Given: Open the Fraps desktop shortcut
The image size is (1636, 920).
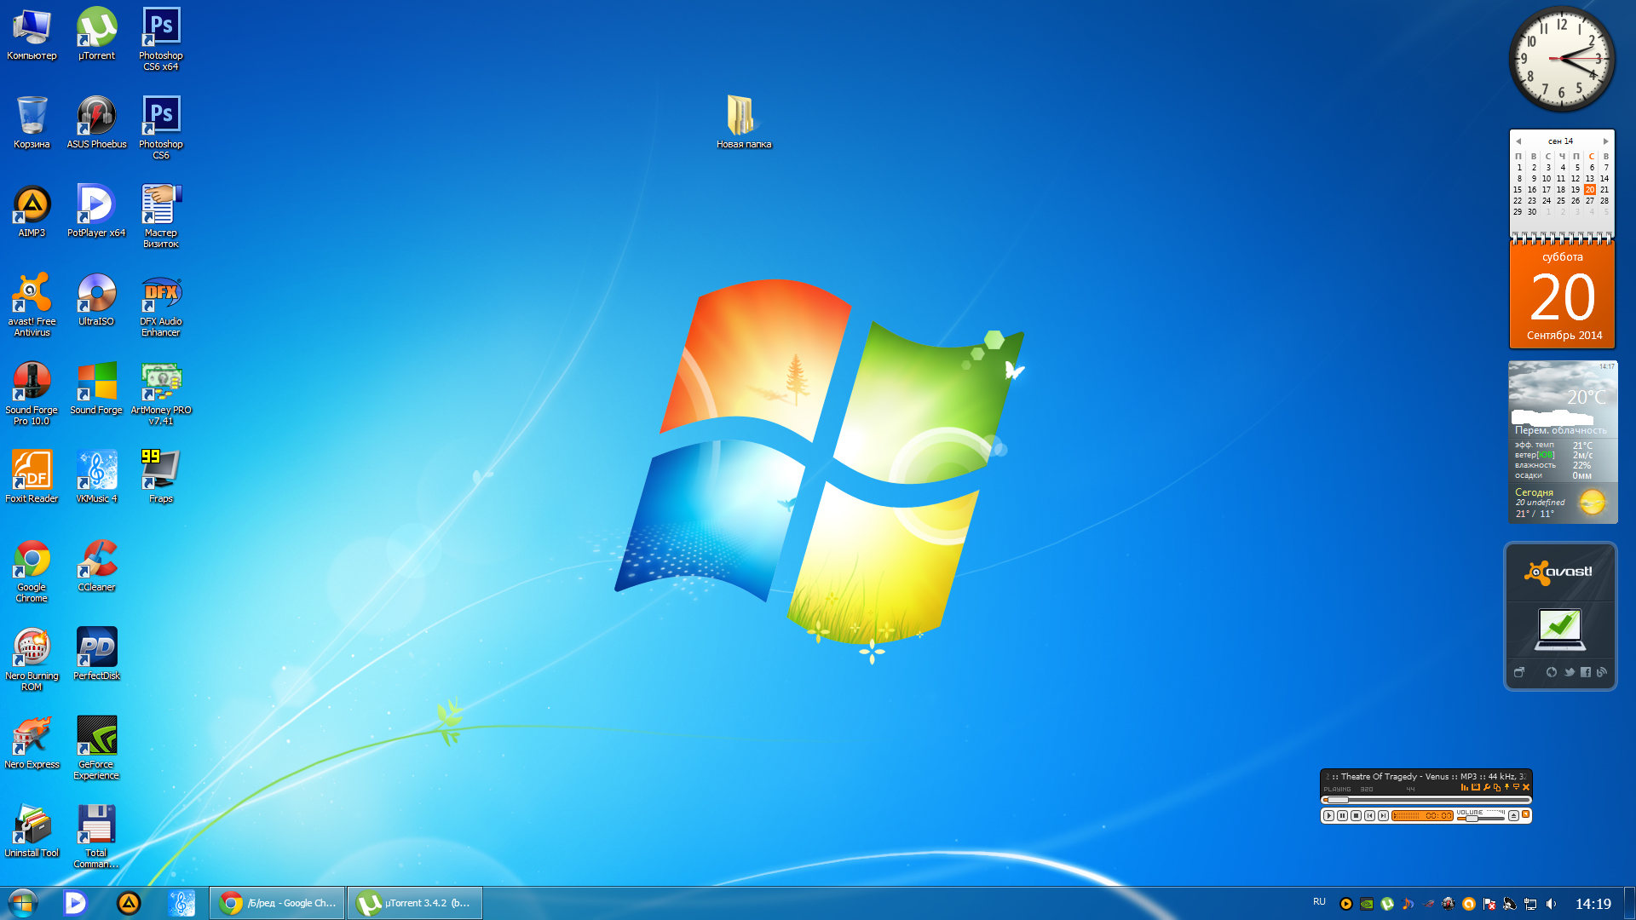Looking at the screenshot, I should [160, 471].
